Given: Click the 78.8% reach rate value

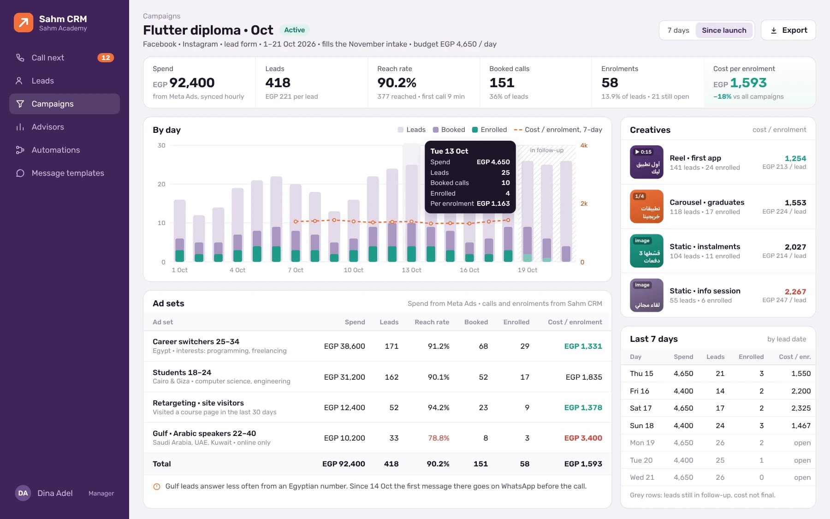Looking at the screenshot, I should (439, 438).
